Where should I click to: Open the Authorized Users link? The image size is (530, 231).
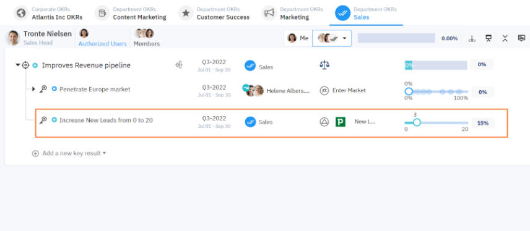102,44
